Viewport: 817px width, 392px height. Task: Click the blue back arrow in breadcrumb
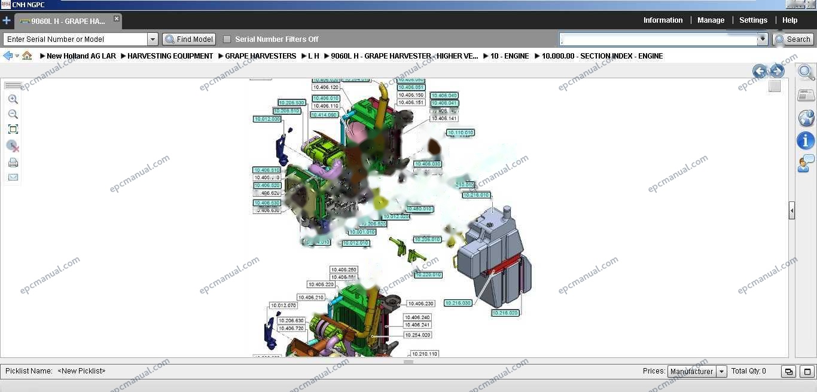8,56
